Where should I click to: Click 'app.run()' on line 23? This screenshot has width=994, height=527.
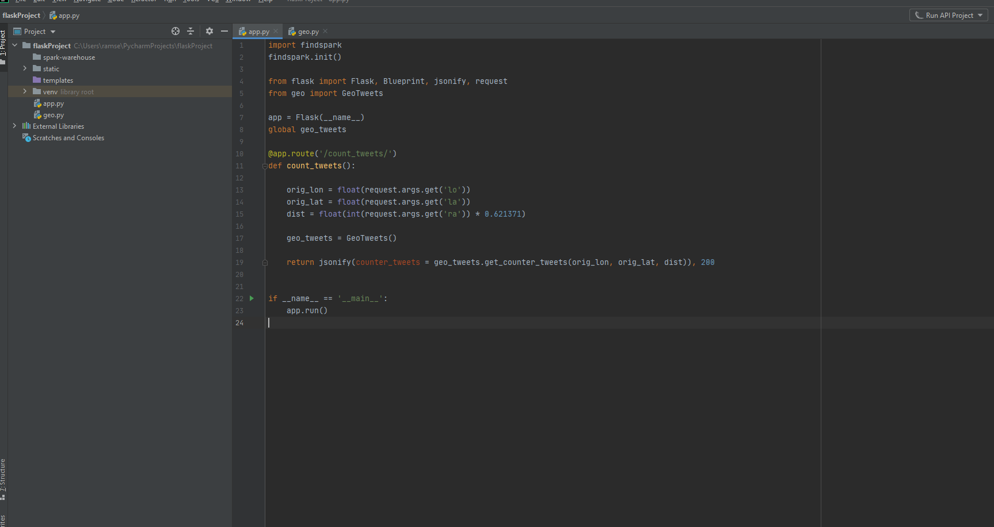click(307, 311)
